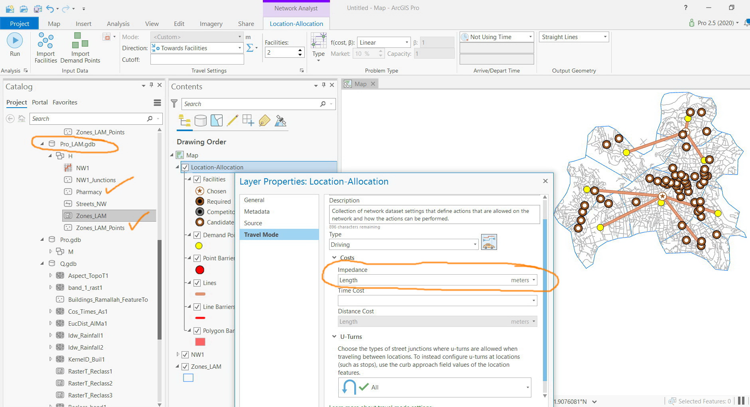This screenshot has height=407, width=750.
Task: Open an existing project via the folder icon
Action: click(x=24, y=8)
